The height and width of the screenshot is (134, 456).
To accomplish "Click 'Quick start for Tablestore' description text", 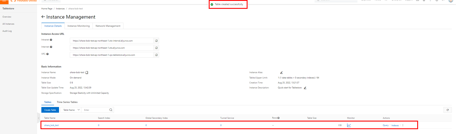I will (290, 88).
